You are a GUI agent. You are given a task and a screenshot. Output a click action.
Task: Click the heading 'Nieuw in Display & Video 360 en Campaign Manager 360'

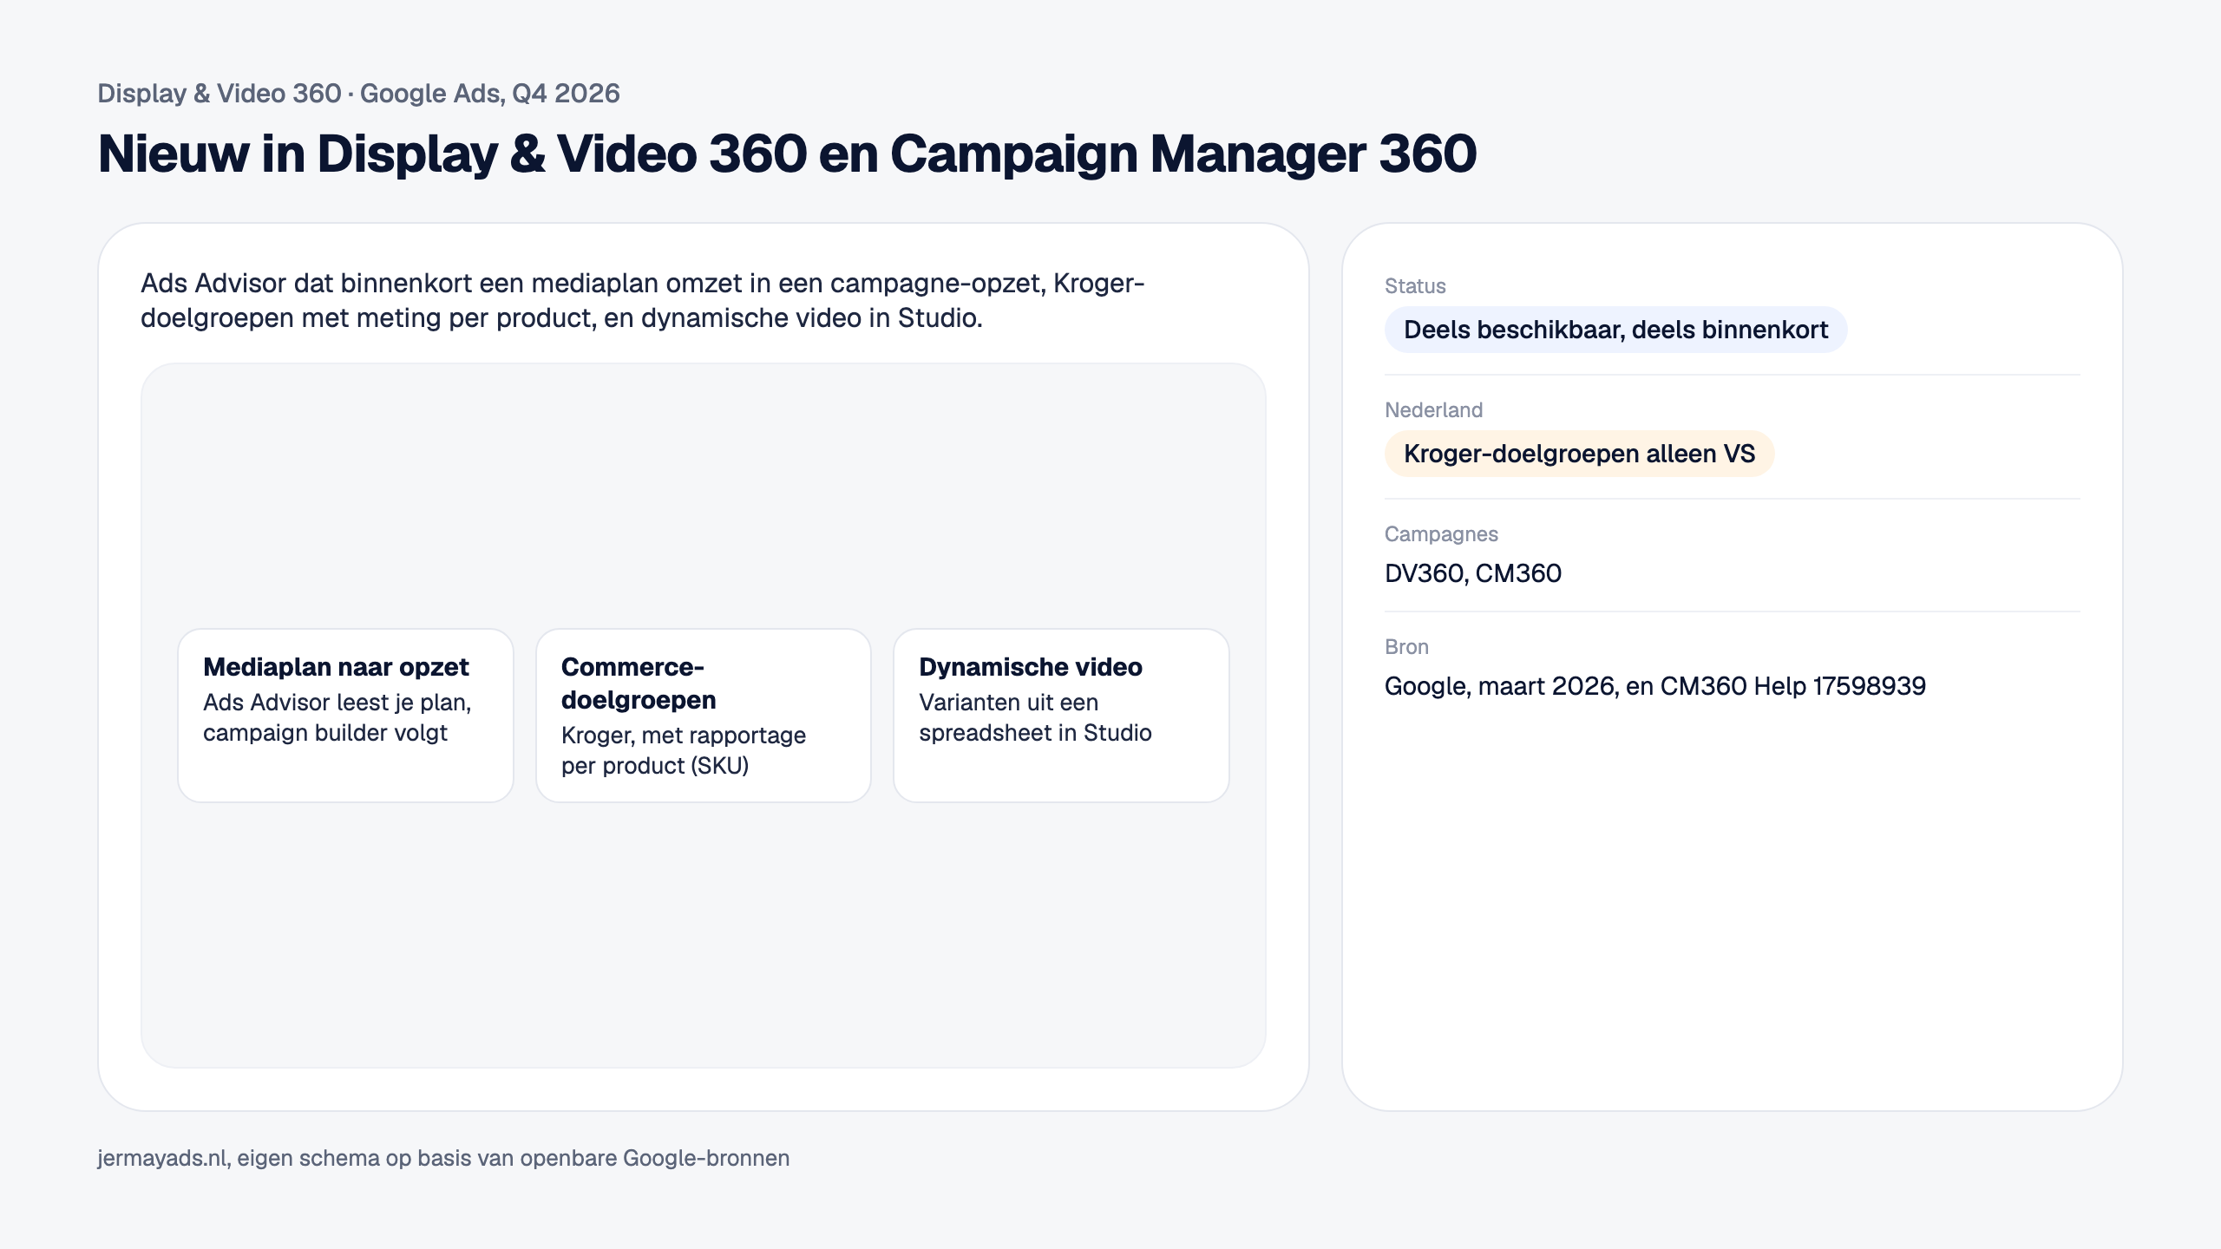(x=787, y=154)
